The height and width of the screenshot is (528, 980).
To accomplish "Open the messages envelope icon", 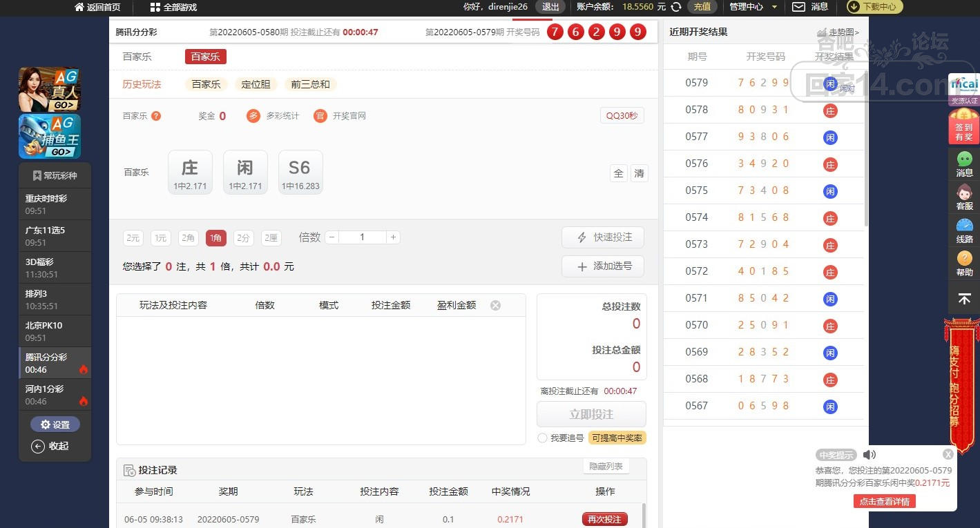I will click(x=798, y=7).
